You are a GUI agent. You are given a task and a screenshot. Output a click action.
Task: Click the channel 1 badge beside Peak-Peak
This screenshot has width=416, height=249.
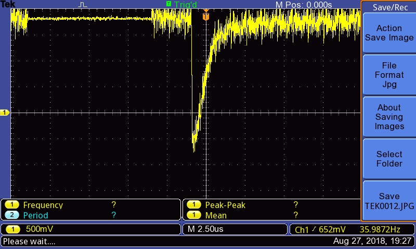[x=194, y=204]
